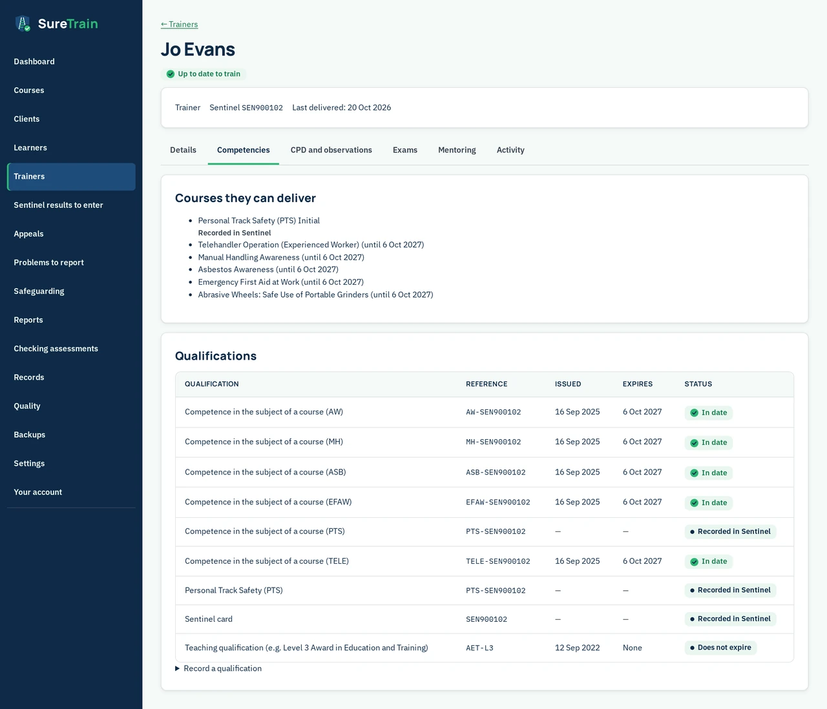Click the In date check icon in the TELE row
Image resolution: width=827 pixels, height=709 pixels.
[695, 562]
